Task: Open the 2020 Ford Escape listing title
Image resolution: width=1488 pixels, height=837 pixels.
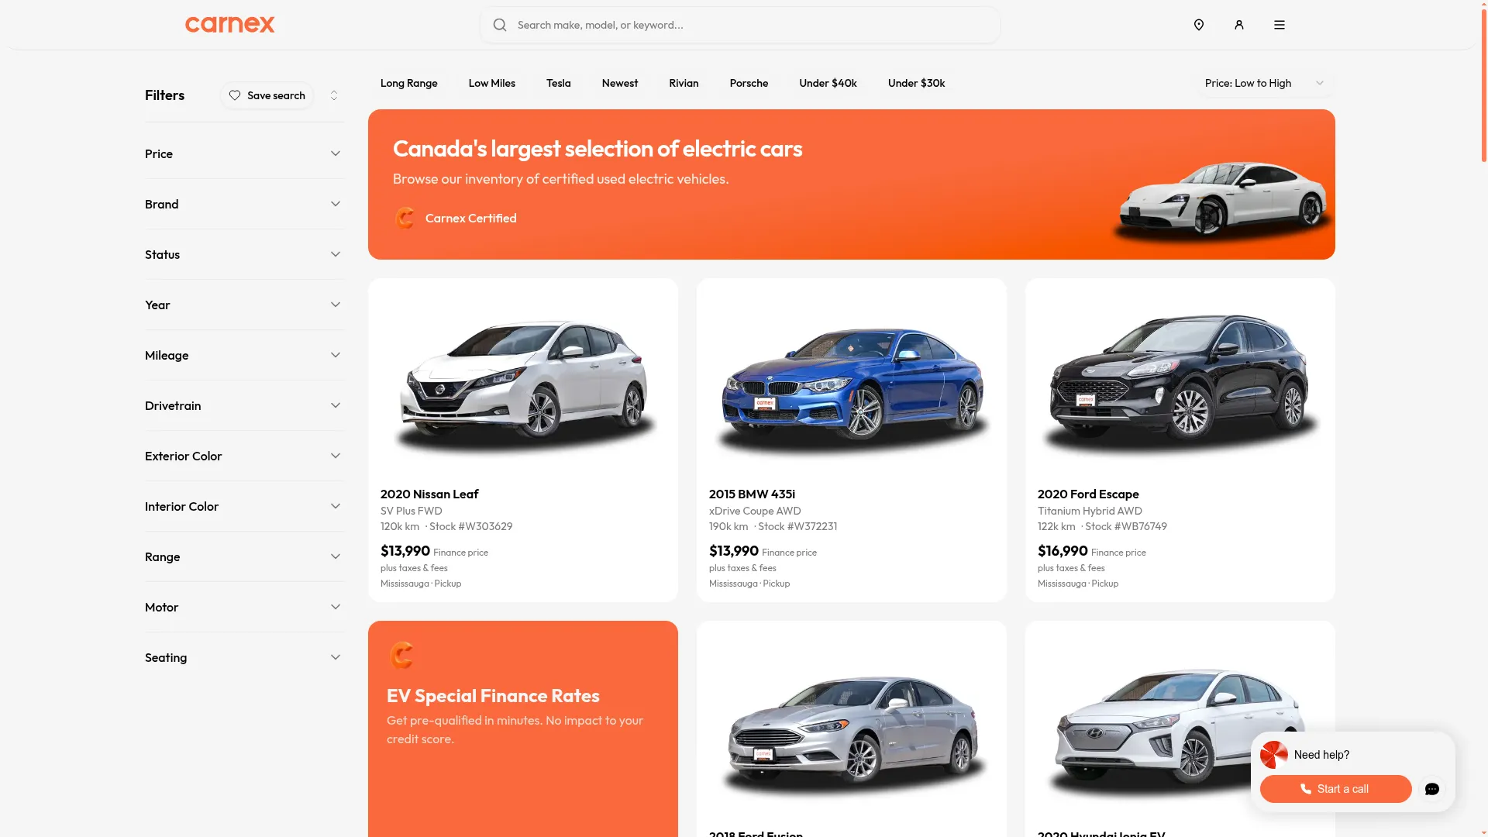Action: [x=1088, y=494]
